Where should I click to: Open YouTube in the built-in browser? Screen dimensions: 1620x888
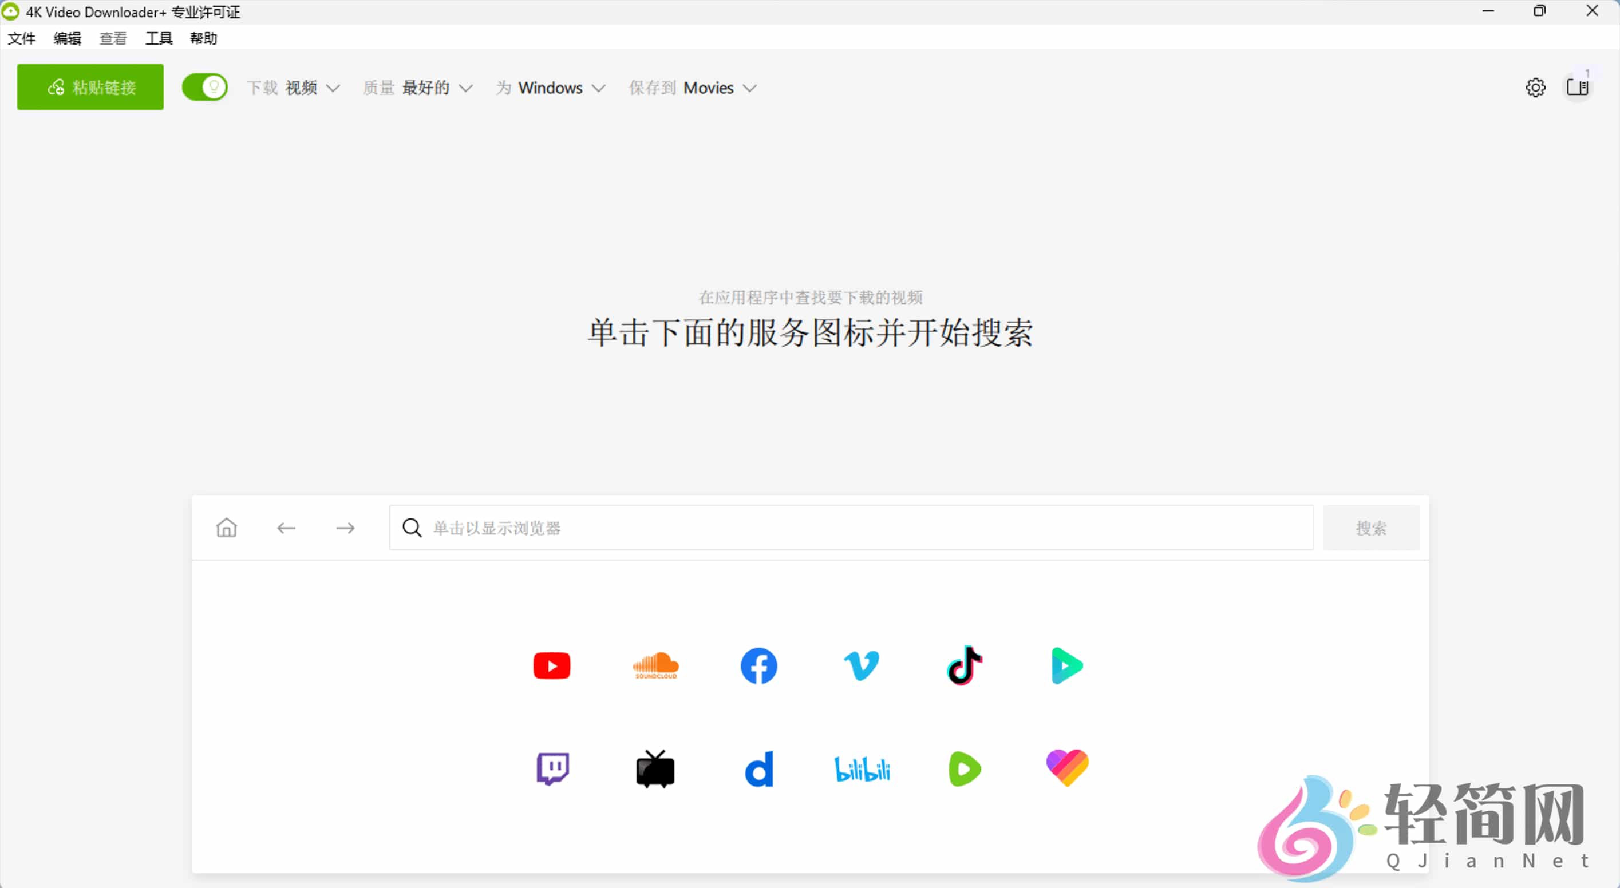pos(551,665)
